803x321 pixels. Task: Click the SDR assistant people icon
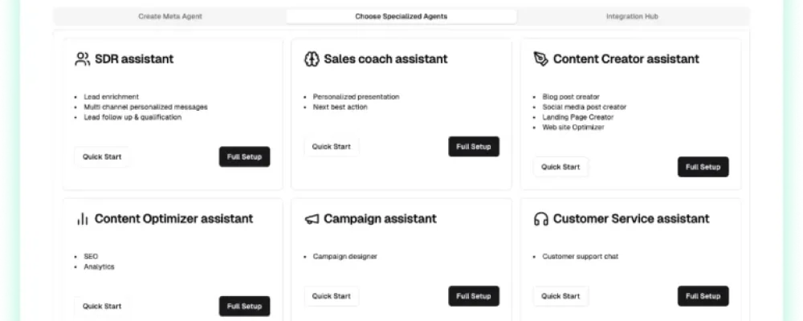point(82,59)
